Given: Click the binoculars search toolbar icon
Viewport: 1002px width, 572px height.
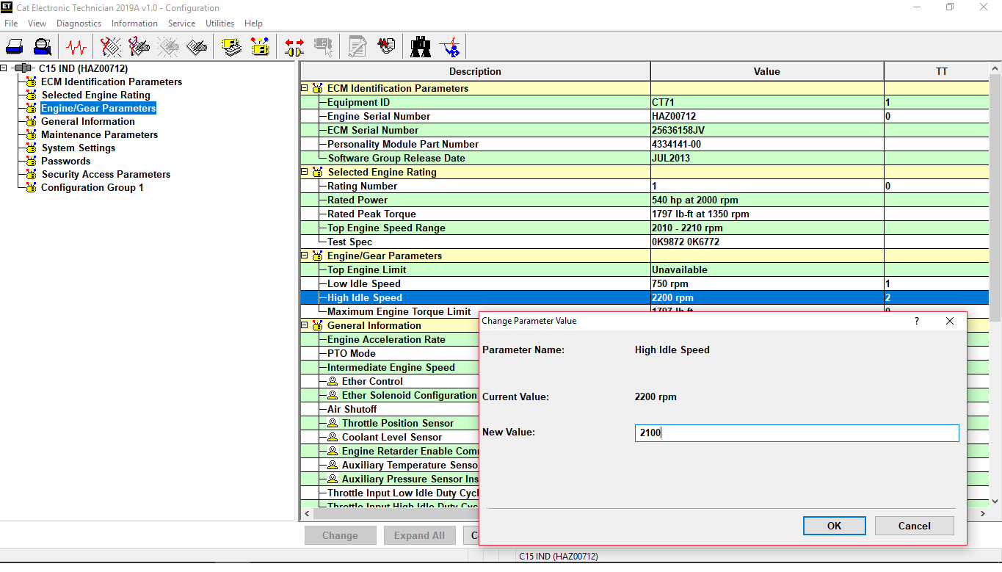Looking at the screenshot, I should coord(421,47).
